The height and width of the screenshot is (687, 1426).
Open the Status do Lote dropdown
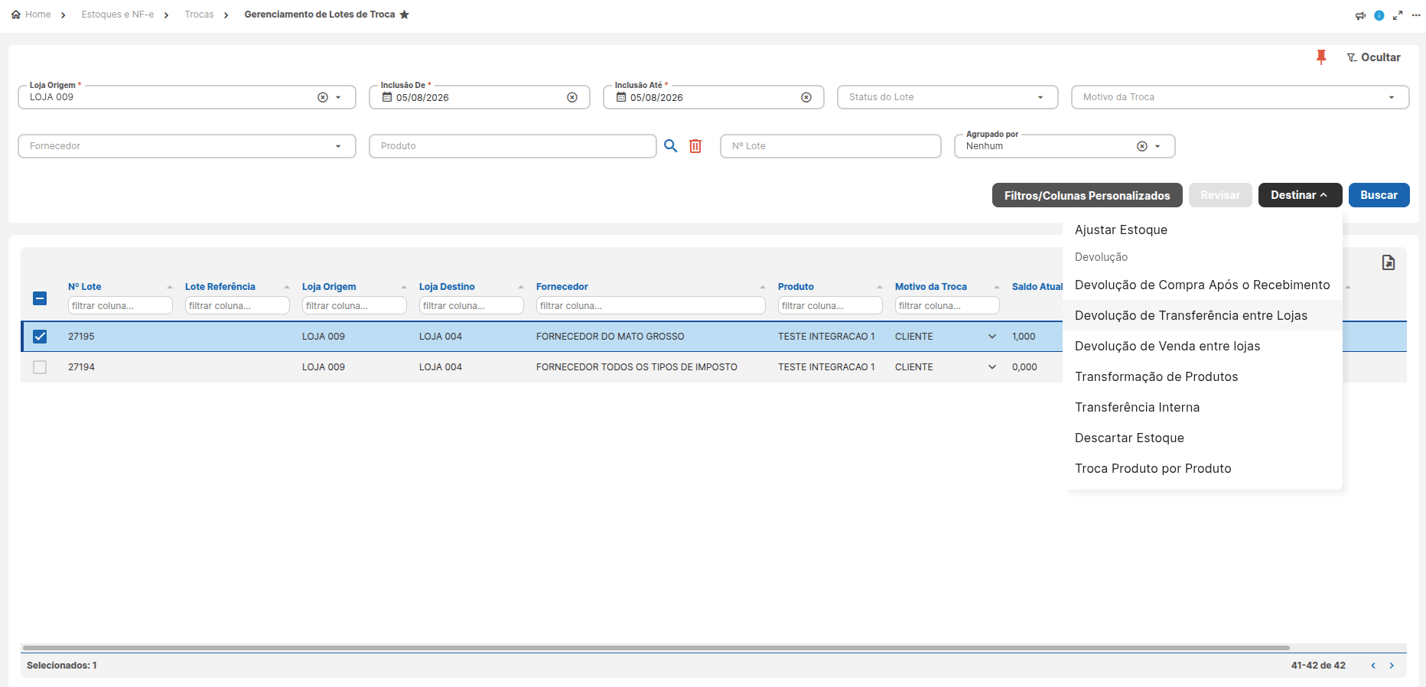[947, 97]
